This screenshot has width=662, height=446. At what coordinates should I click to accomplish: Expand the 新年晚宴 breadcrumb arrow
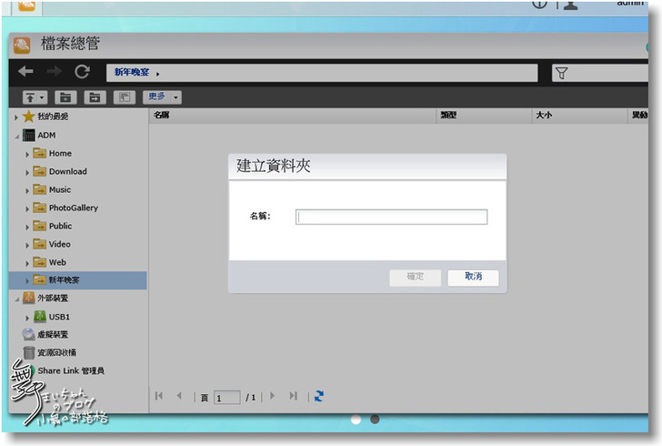[x=158, y=74]
